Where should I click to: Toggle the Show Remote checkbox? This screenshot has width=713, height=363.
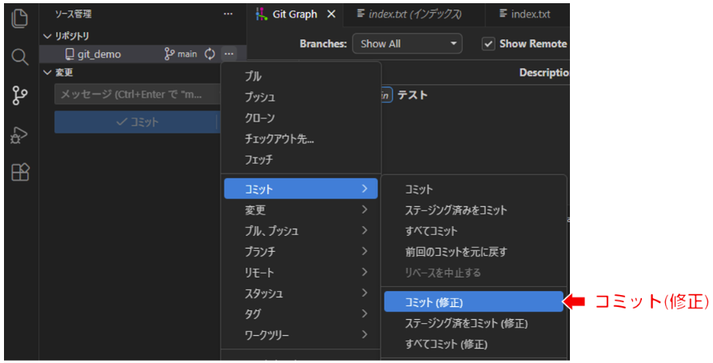point(488,44)
